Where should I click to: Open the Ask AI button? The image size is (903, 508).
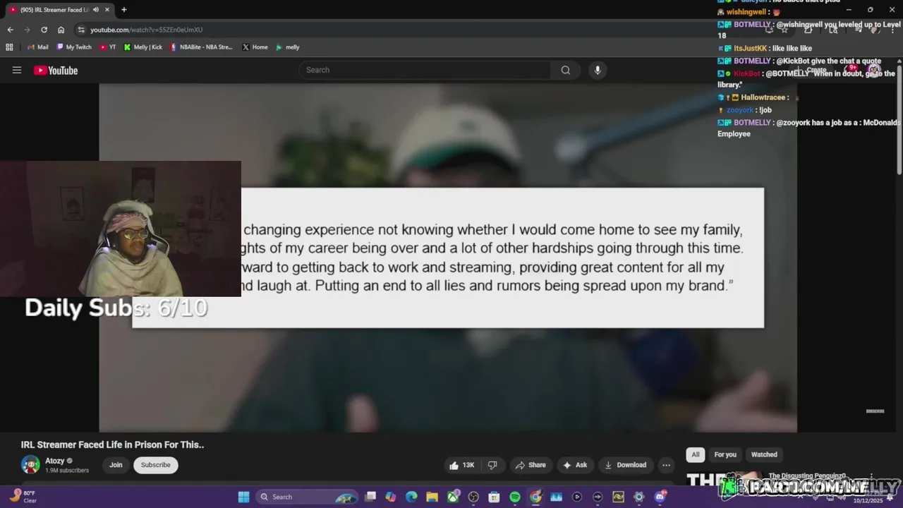(575, 465)
